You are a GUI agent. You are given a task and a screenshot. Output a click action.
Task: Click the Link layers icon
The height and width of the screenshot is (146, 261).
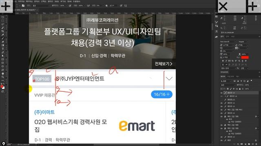(234, 144)
